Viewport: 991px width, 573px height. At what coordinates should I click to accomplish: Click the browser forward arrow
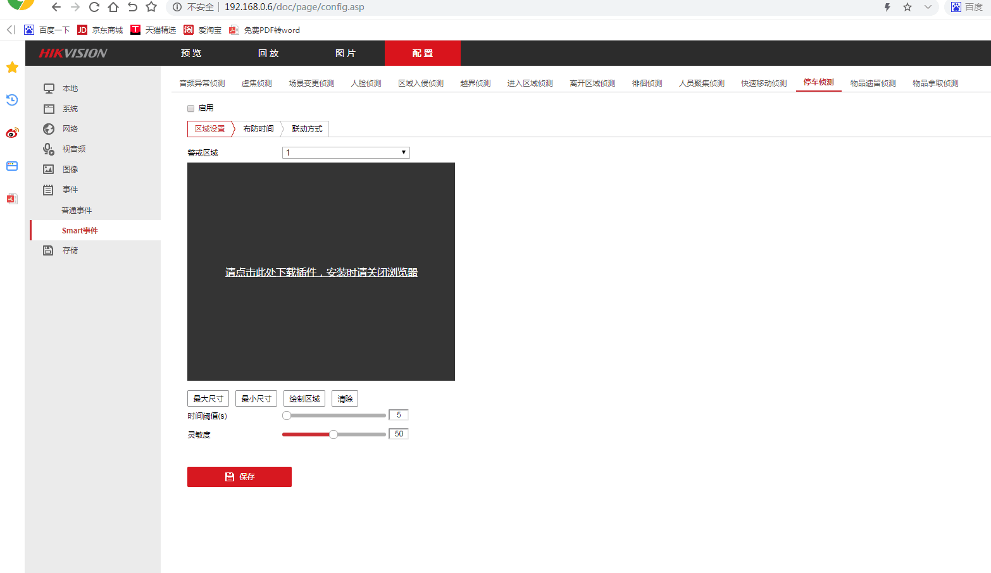[75, 7]
